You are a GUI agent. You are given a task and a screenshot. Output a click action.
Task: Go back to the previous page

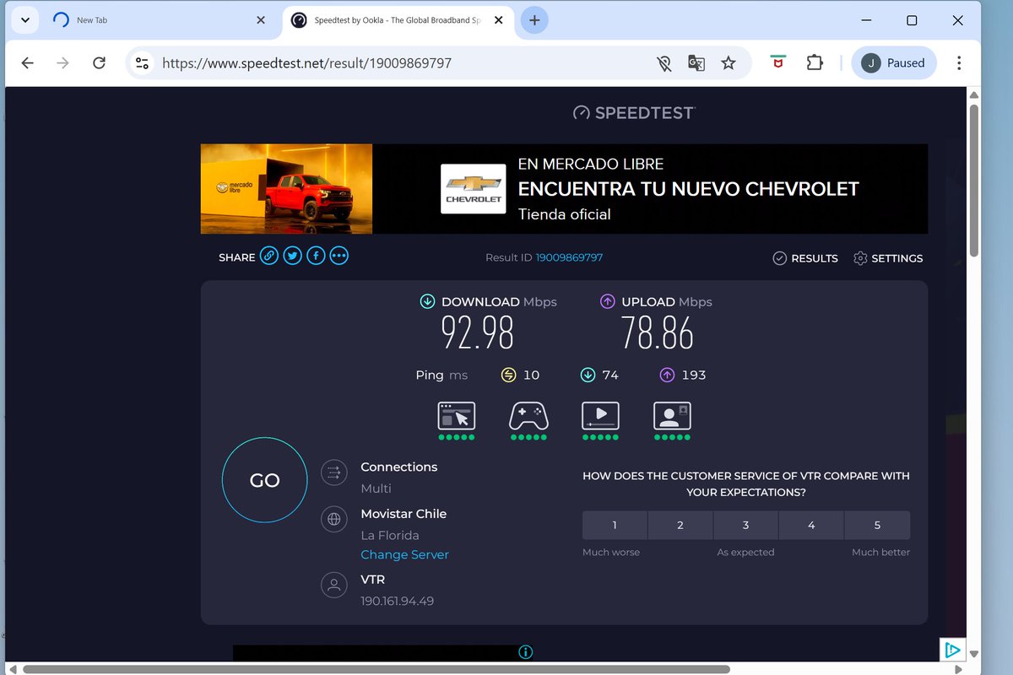(27, 63)
